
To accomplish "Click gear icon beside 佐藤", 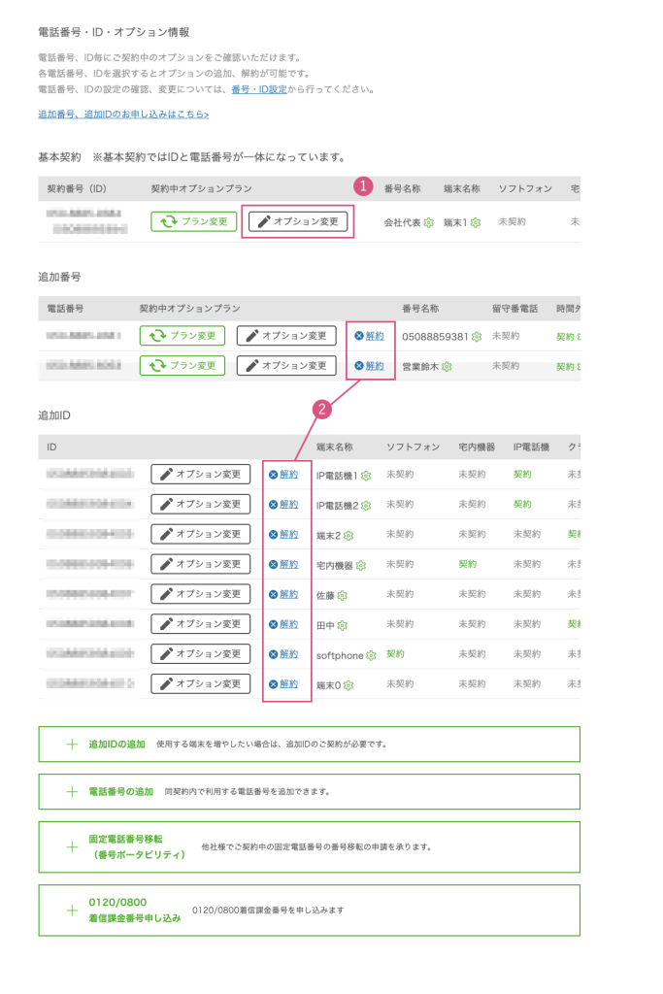I will (343, 595).
